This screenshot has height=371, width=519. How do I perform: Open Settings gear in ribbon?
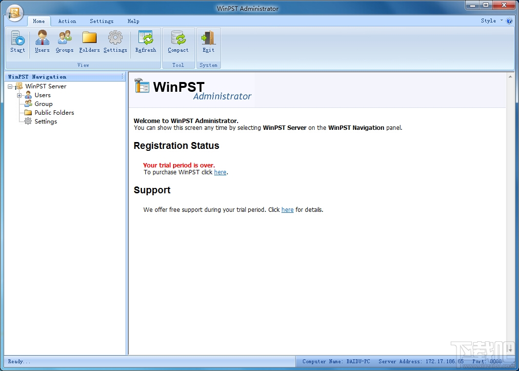[115, 42]
